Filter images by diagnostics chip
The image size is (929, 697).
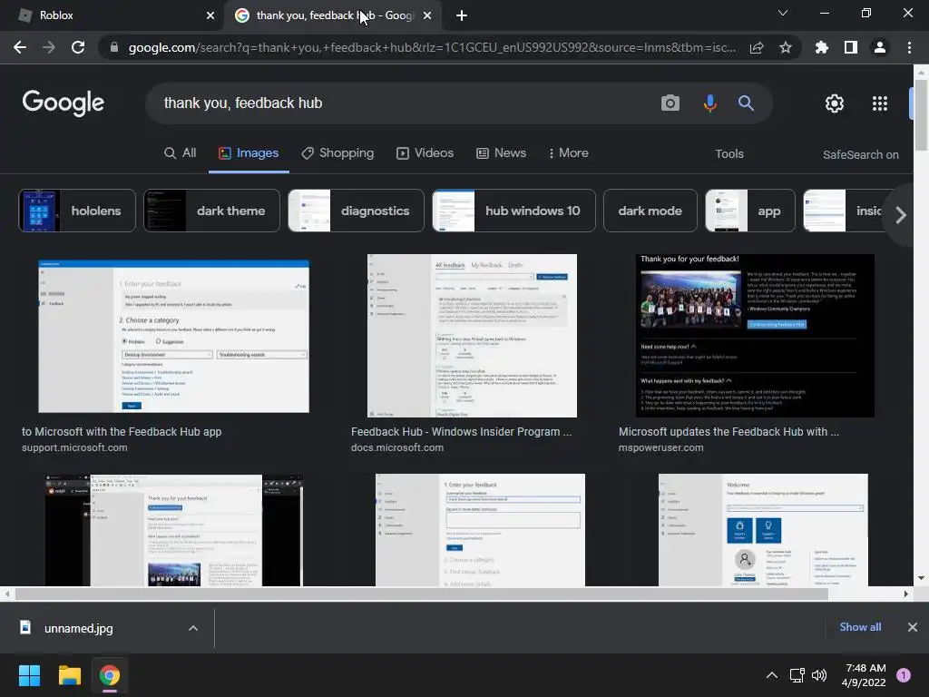356,211
